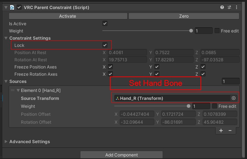The image size is (247, 159).
Task: Toggle Free edit for source Weight
Action: (215, 106)
